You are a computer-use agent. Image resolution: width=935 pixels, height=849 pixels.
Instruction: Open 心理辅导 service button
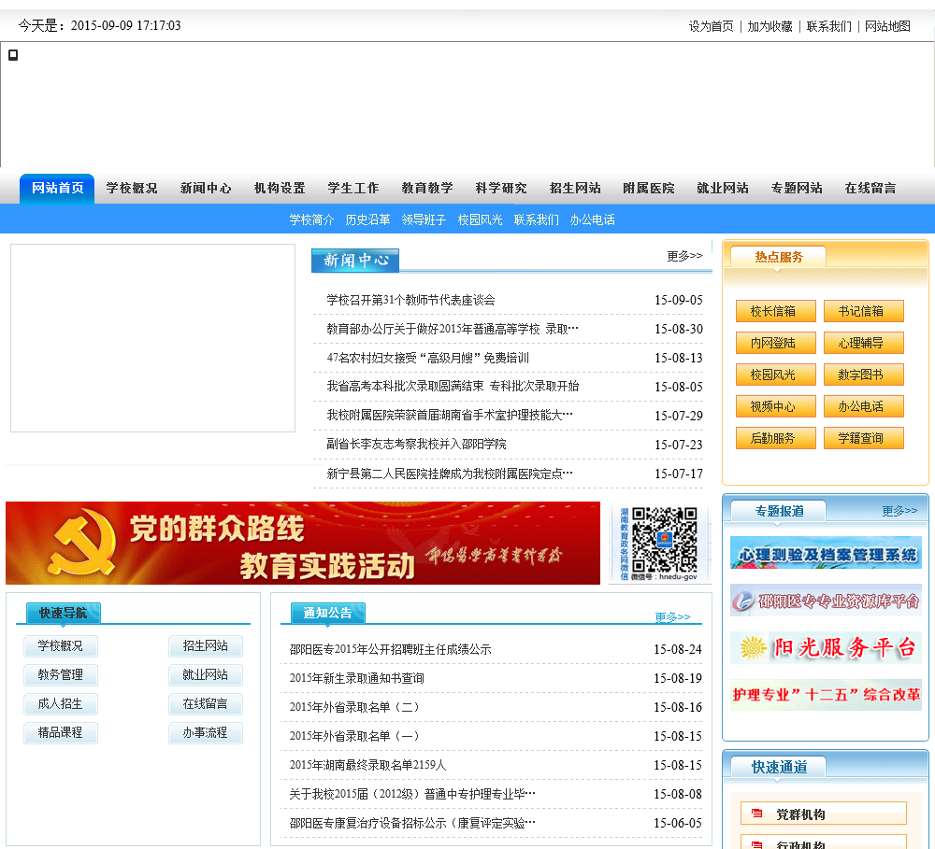tap(863, 343)
